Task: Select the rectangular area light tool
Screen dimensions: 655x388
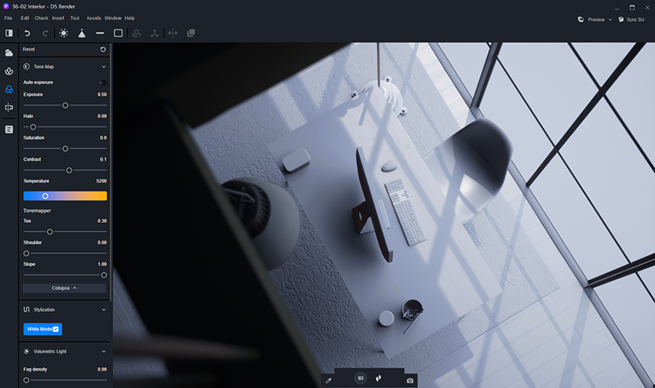Action: [118, 33]
